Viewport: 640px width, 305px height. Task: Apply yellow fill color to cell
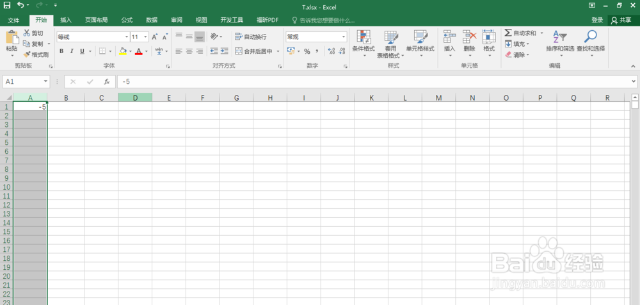click(x=122, y=51)
